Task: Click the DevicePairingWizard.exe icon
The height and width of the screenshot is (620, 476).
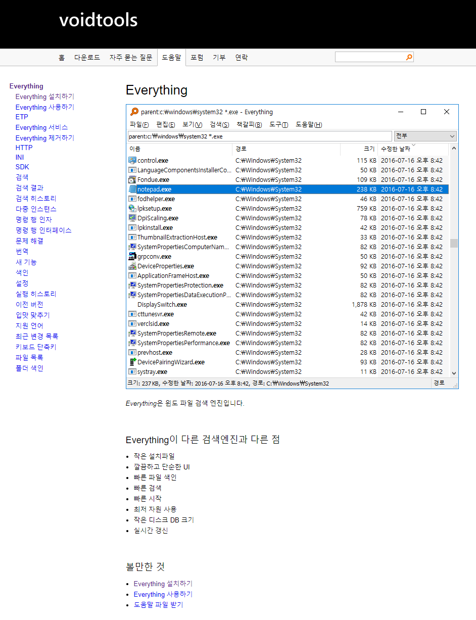Action: click(132, 362)
